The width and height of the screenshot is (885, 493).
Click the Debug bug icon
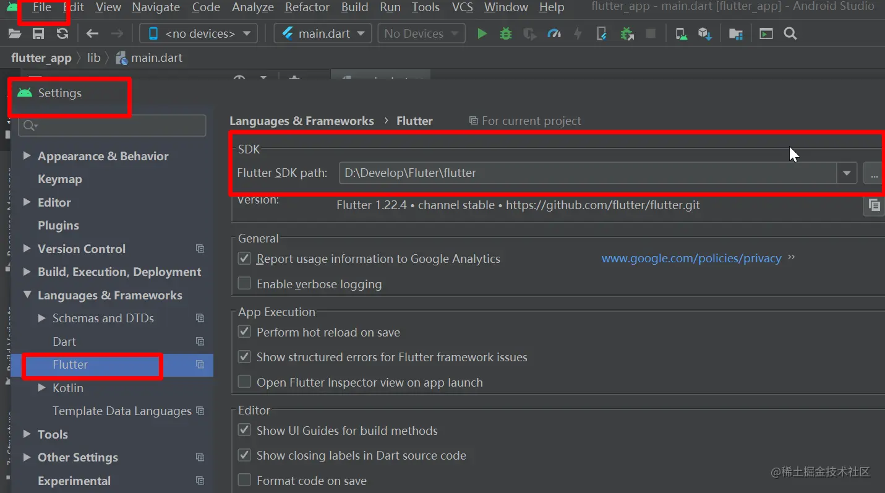(x=506, y=34)
